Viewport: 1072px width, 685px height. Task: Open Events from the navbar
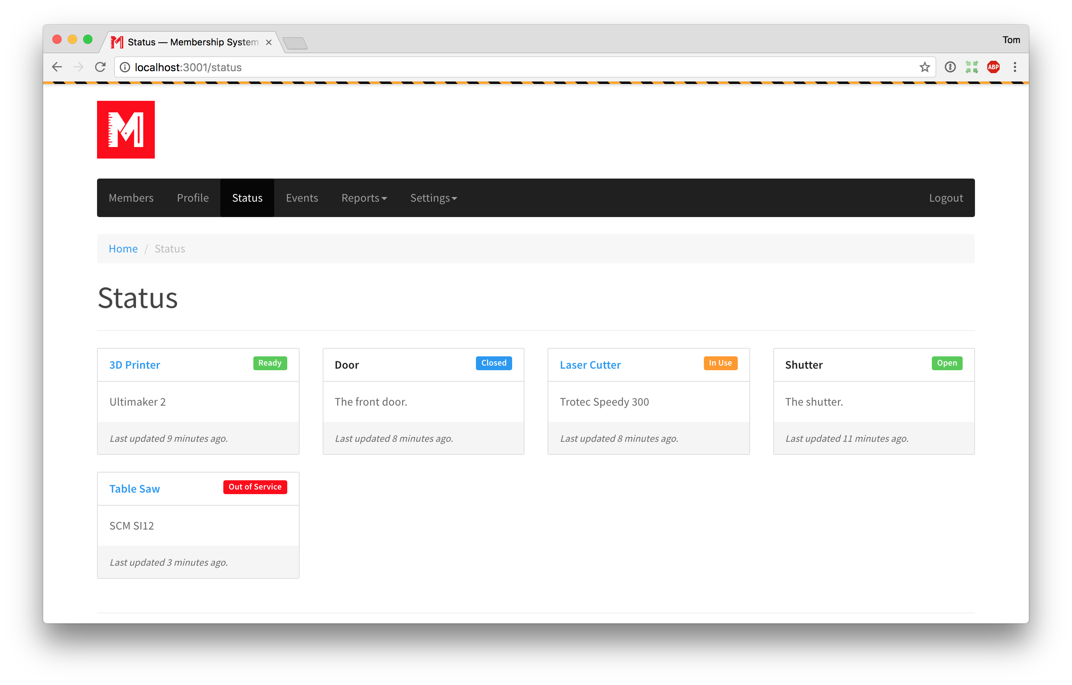click(x=302, y=198)
